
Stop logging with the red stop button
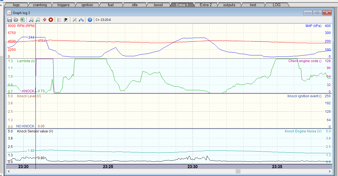[x=51, y=20]
